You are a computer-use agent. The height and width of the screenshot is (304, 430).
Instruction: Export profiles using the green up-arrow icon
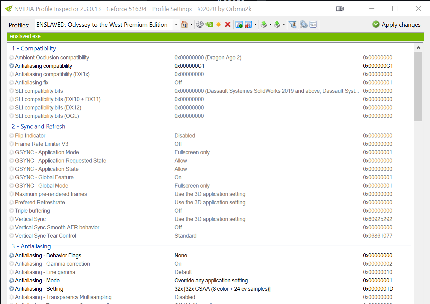pyautogui.click(x=263, y=24)
